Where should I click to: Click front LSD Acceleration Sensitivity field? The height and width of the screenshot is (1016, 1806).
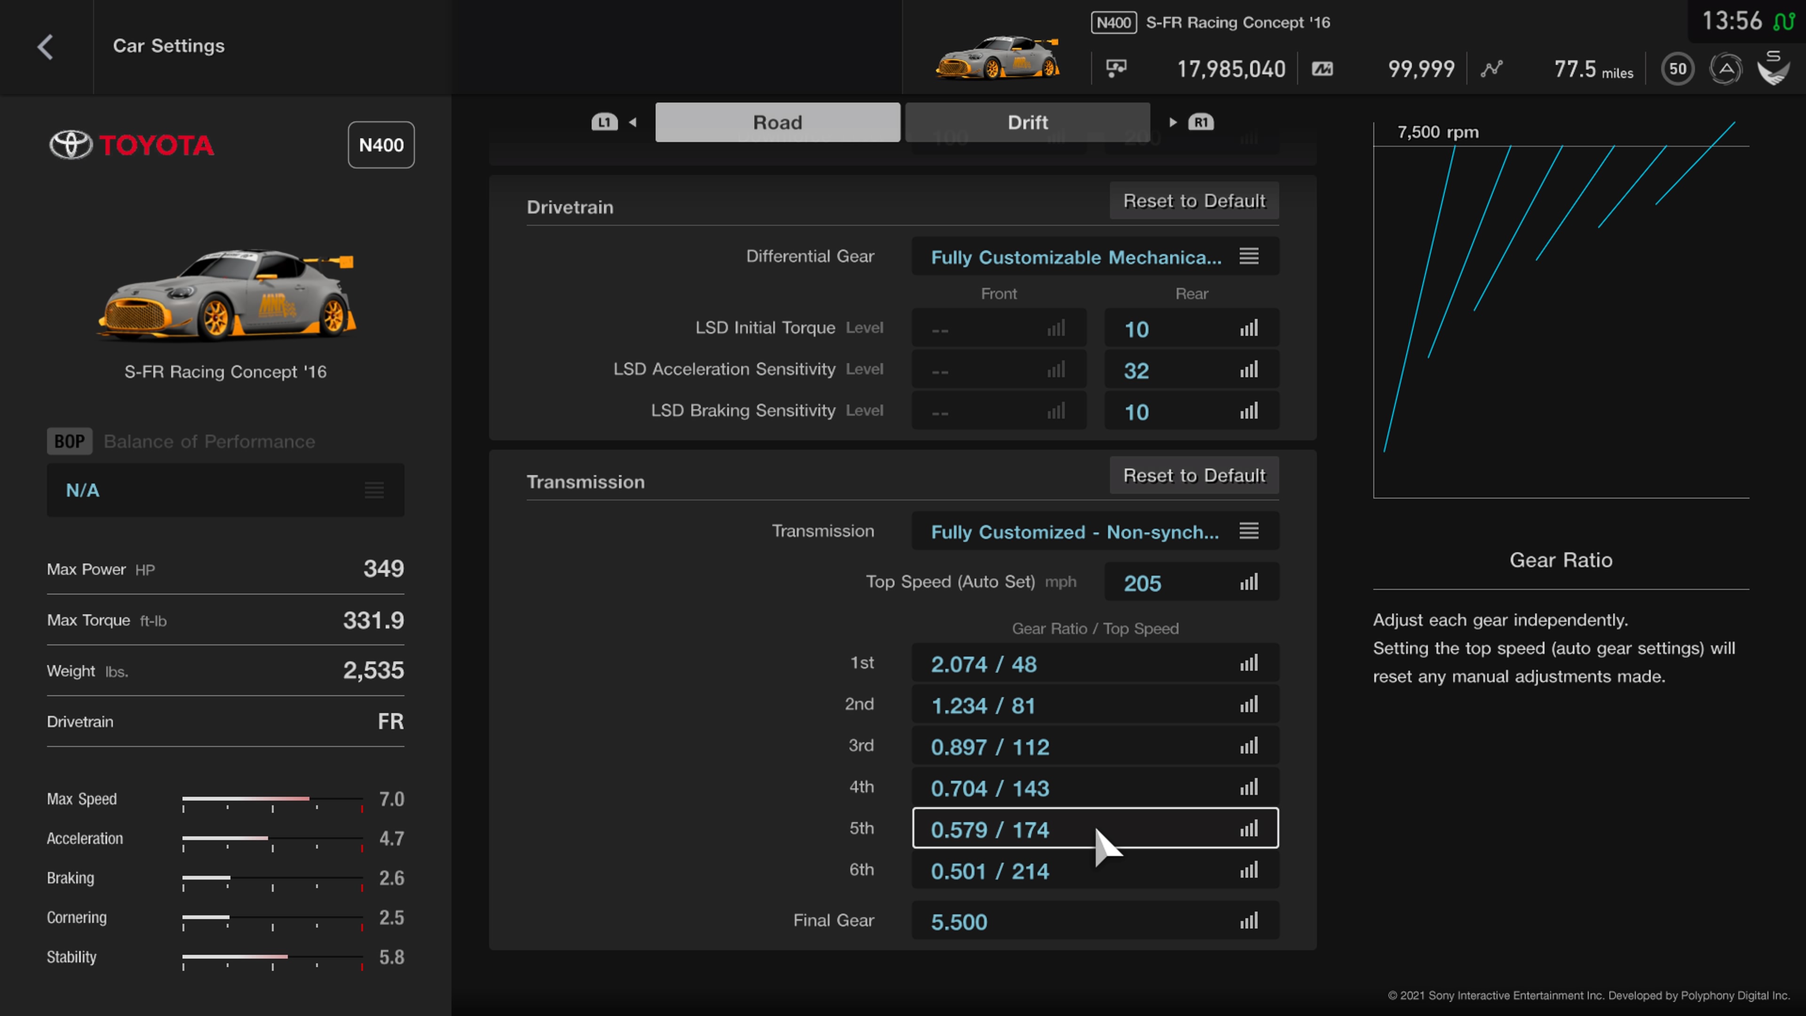[x=998, y=370]
